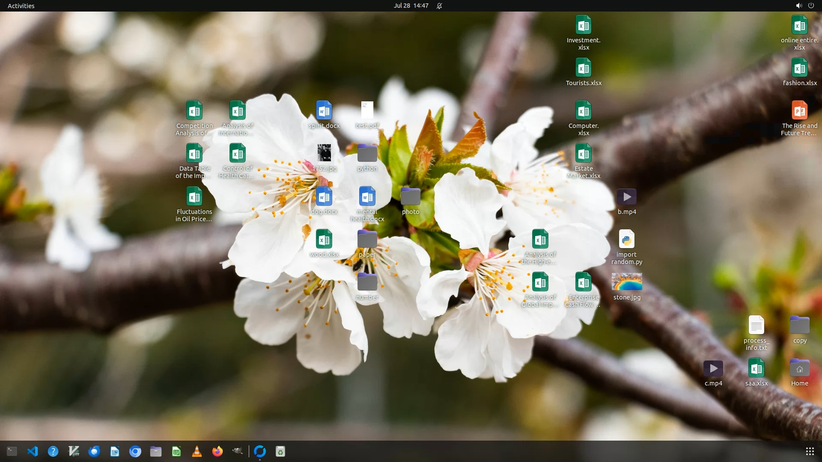822x462 pixels.
Task: Open Vim editor in dock
Action: coord(74,451)
